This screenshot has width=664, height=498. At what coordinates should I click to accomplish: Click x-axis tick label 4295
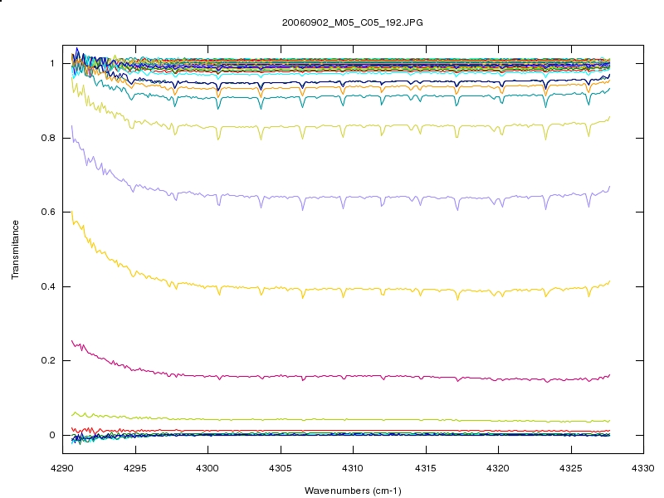[135, 468]
